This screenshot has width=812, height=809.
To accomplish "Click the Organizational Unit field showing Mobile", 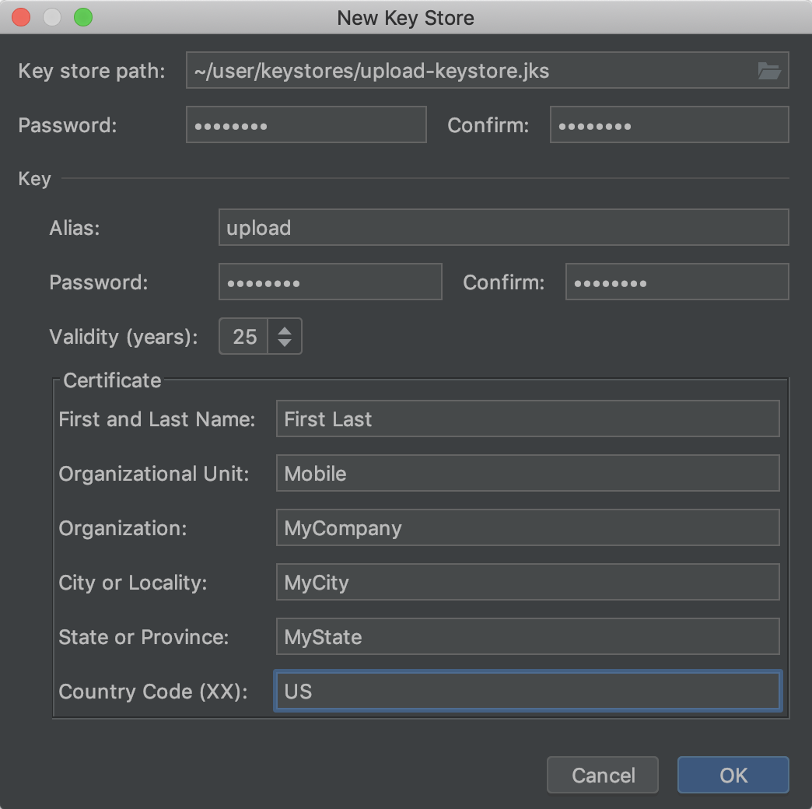I will coord(527,473).
